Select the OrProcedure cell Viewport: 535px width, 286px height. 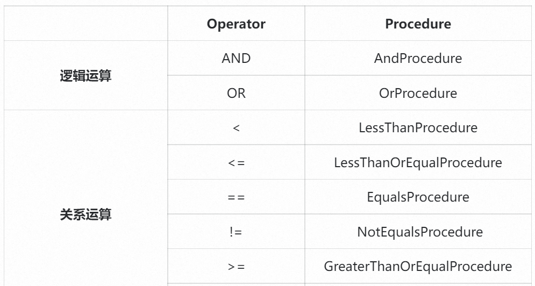tap(418, 93)
